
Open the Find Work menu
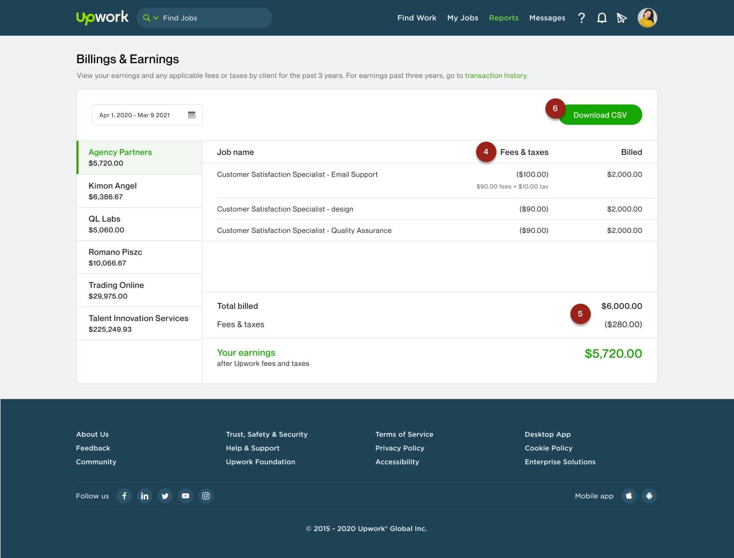(x=417, y=18)
